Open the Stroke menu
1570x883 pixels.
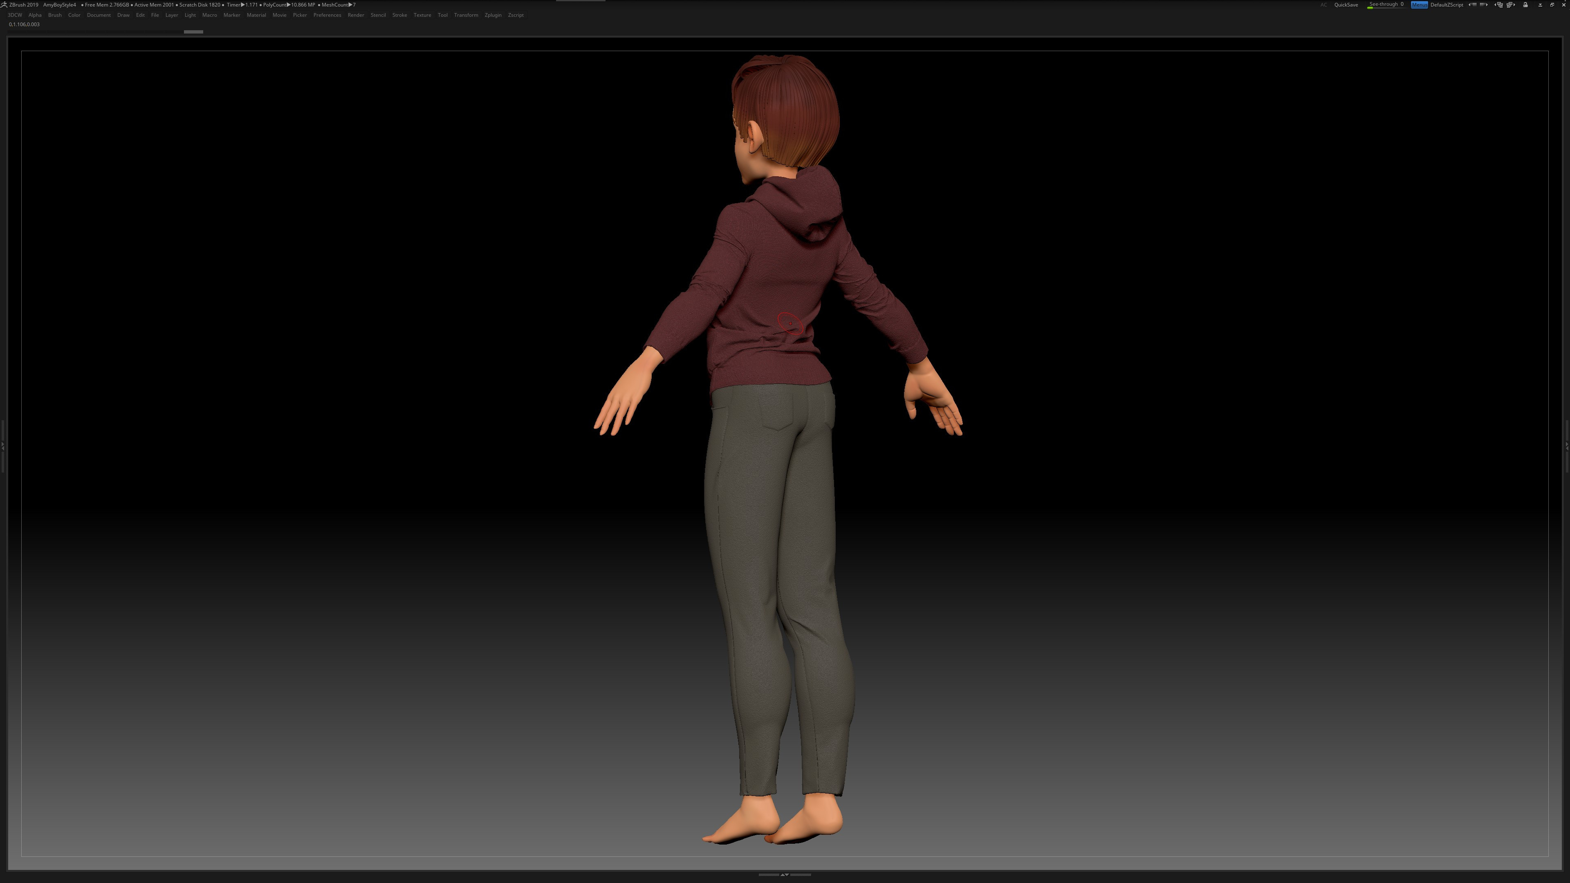click(400, 15)
